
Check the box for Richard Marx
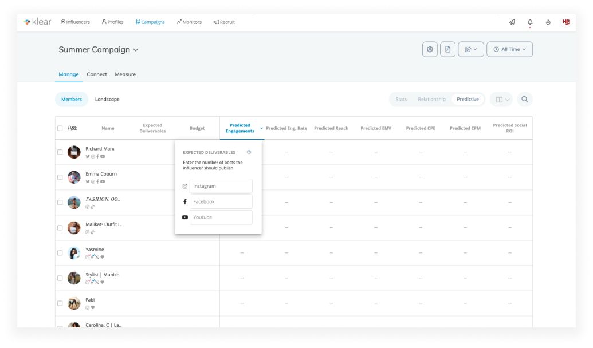pos(60,152)
